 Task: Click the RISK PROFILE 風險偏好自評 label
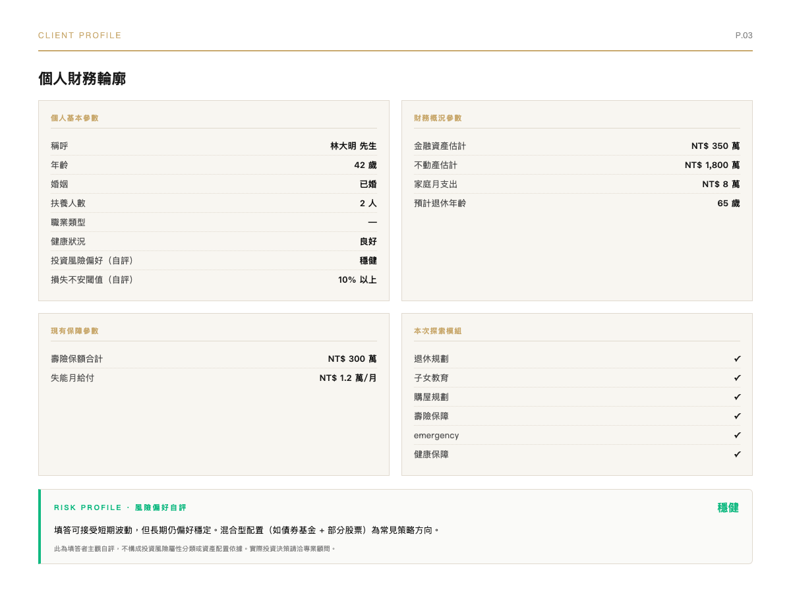[x=120, y=507]
